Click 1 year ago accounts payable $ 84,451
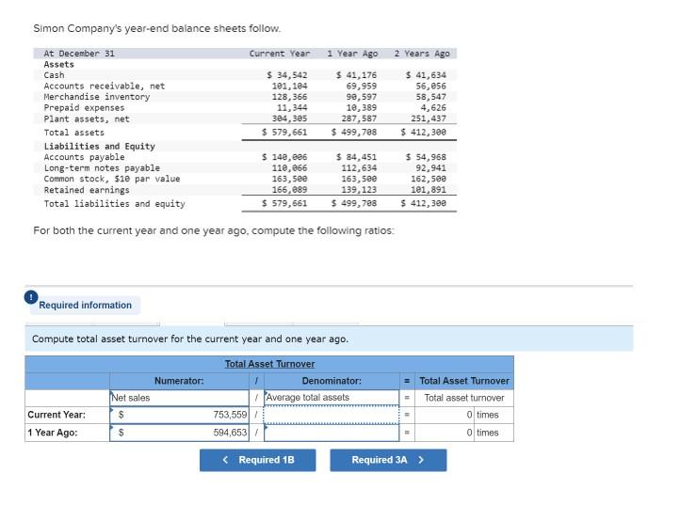 pyautogui.click(x=356, y=157)
